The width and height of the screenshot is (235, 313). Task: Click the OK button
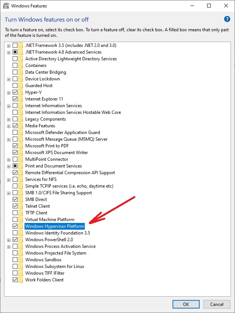[x=186, y=304]
